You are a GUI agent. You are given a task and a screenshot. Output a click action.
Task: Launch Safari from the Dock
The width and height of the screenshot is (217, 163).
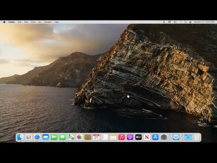click(x=37, y=137)
